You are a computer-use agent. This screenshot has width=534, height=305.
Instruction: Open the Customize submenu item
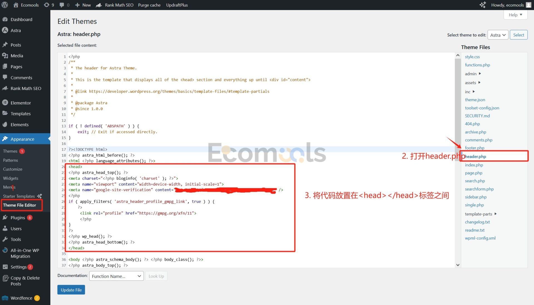13,169
